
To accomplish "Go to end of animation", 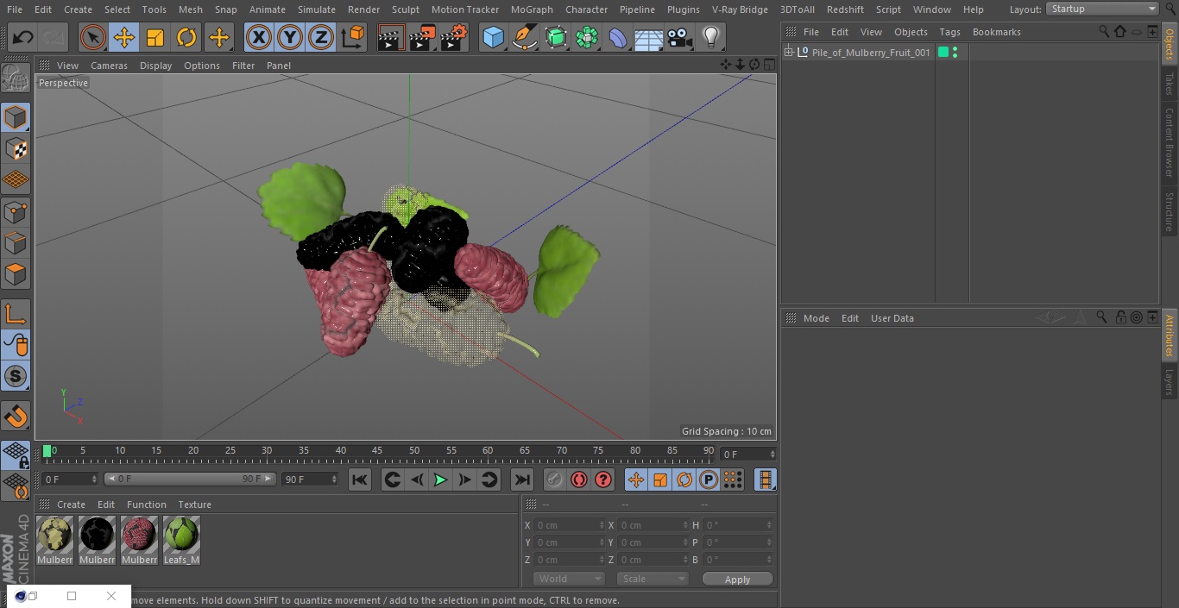I will 522,480.
